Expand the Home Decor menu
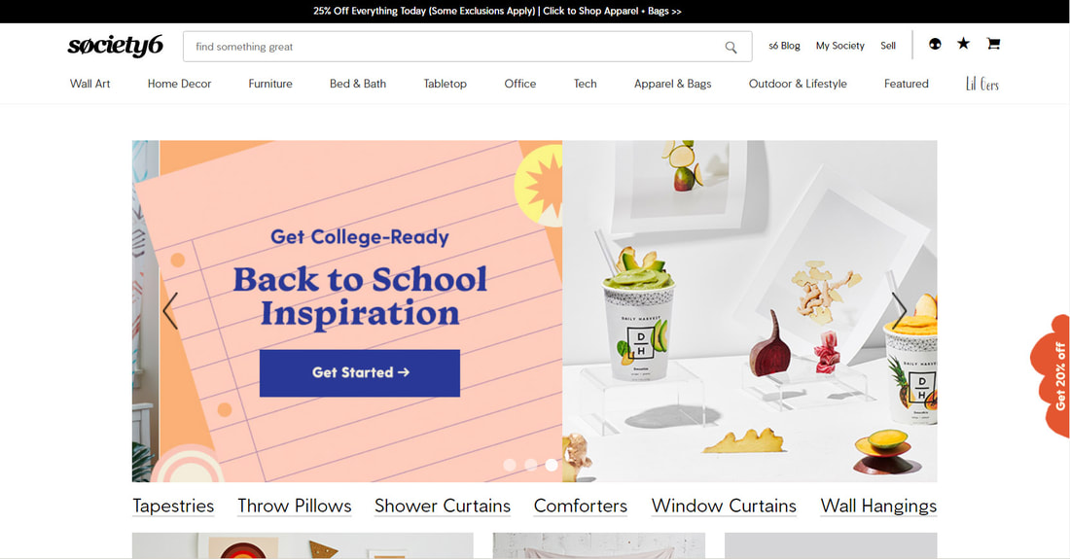The width and height of the screenshot is (1070, 559). [x=180, y=84]
